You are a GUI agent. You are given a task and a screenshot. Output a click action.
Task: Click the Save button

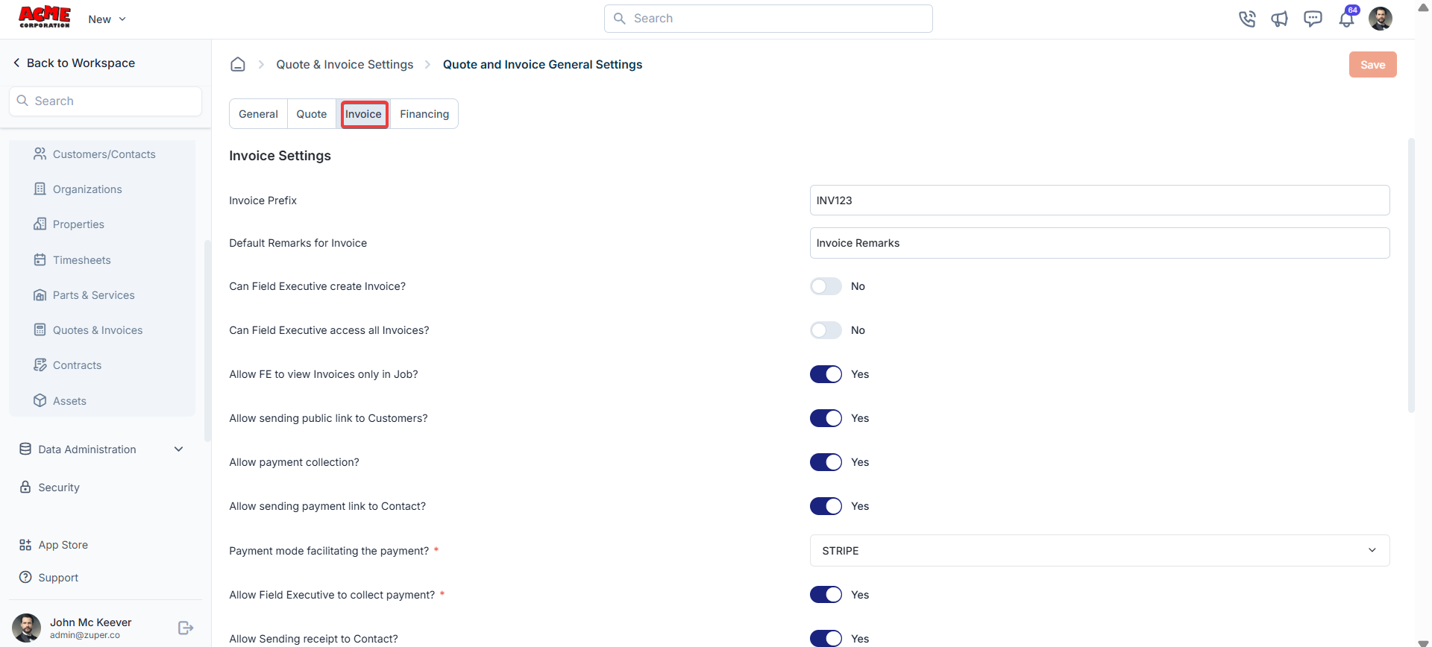coord(1372,65)
